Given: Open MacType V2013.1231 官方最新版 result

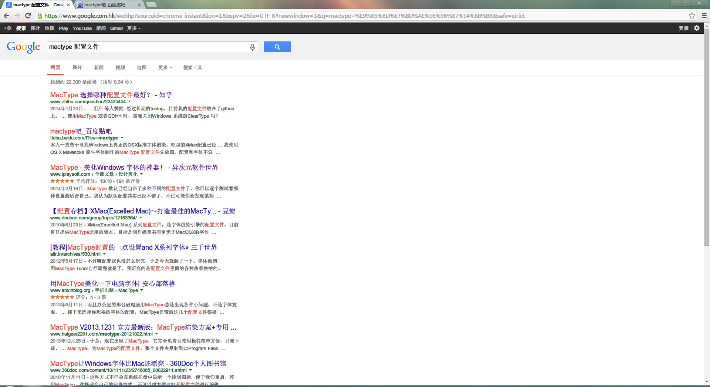Looking at the screenshot, I should (x=143, y=327).
